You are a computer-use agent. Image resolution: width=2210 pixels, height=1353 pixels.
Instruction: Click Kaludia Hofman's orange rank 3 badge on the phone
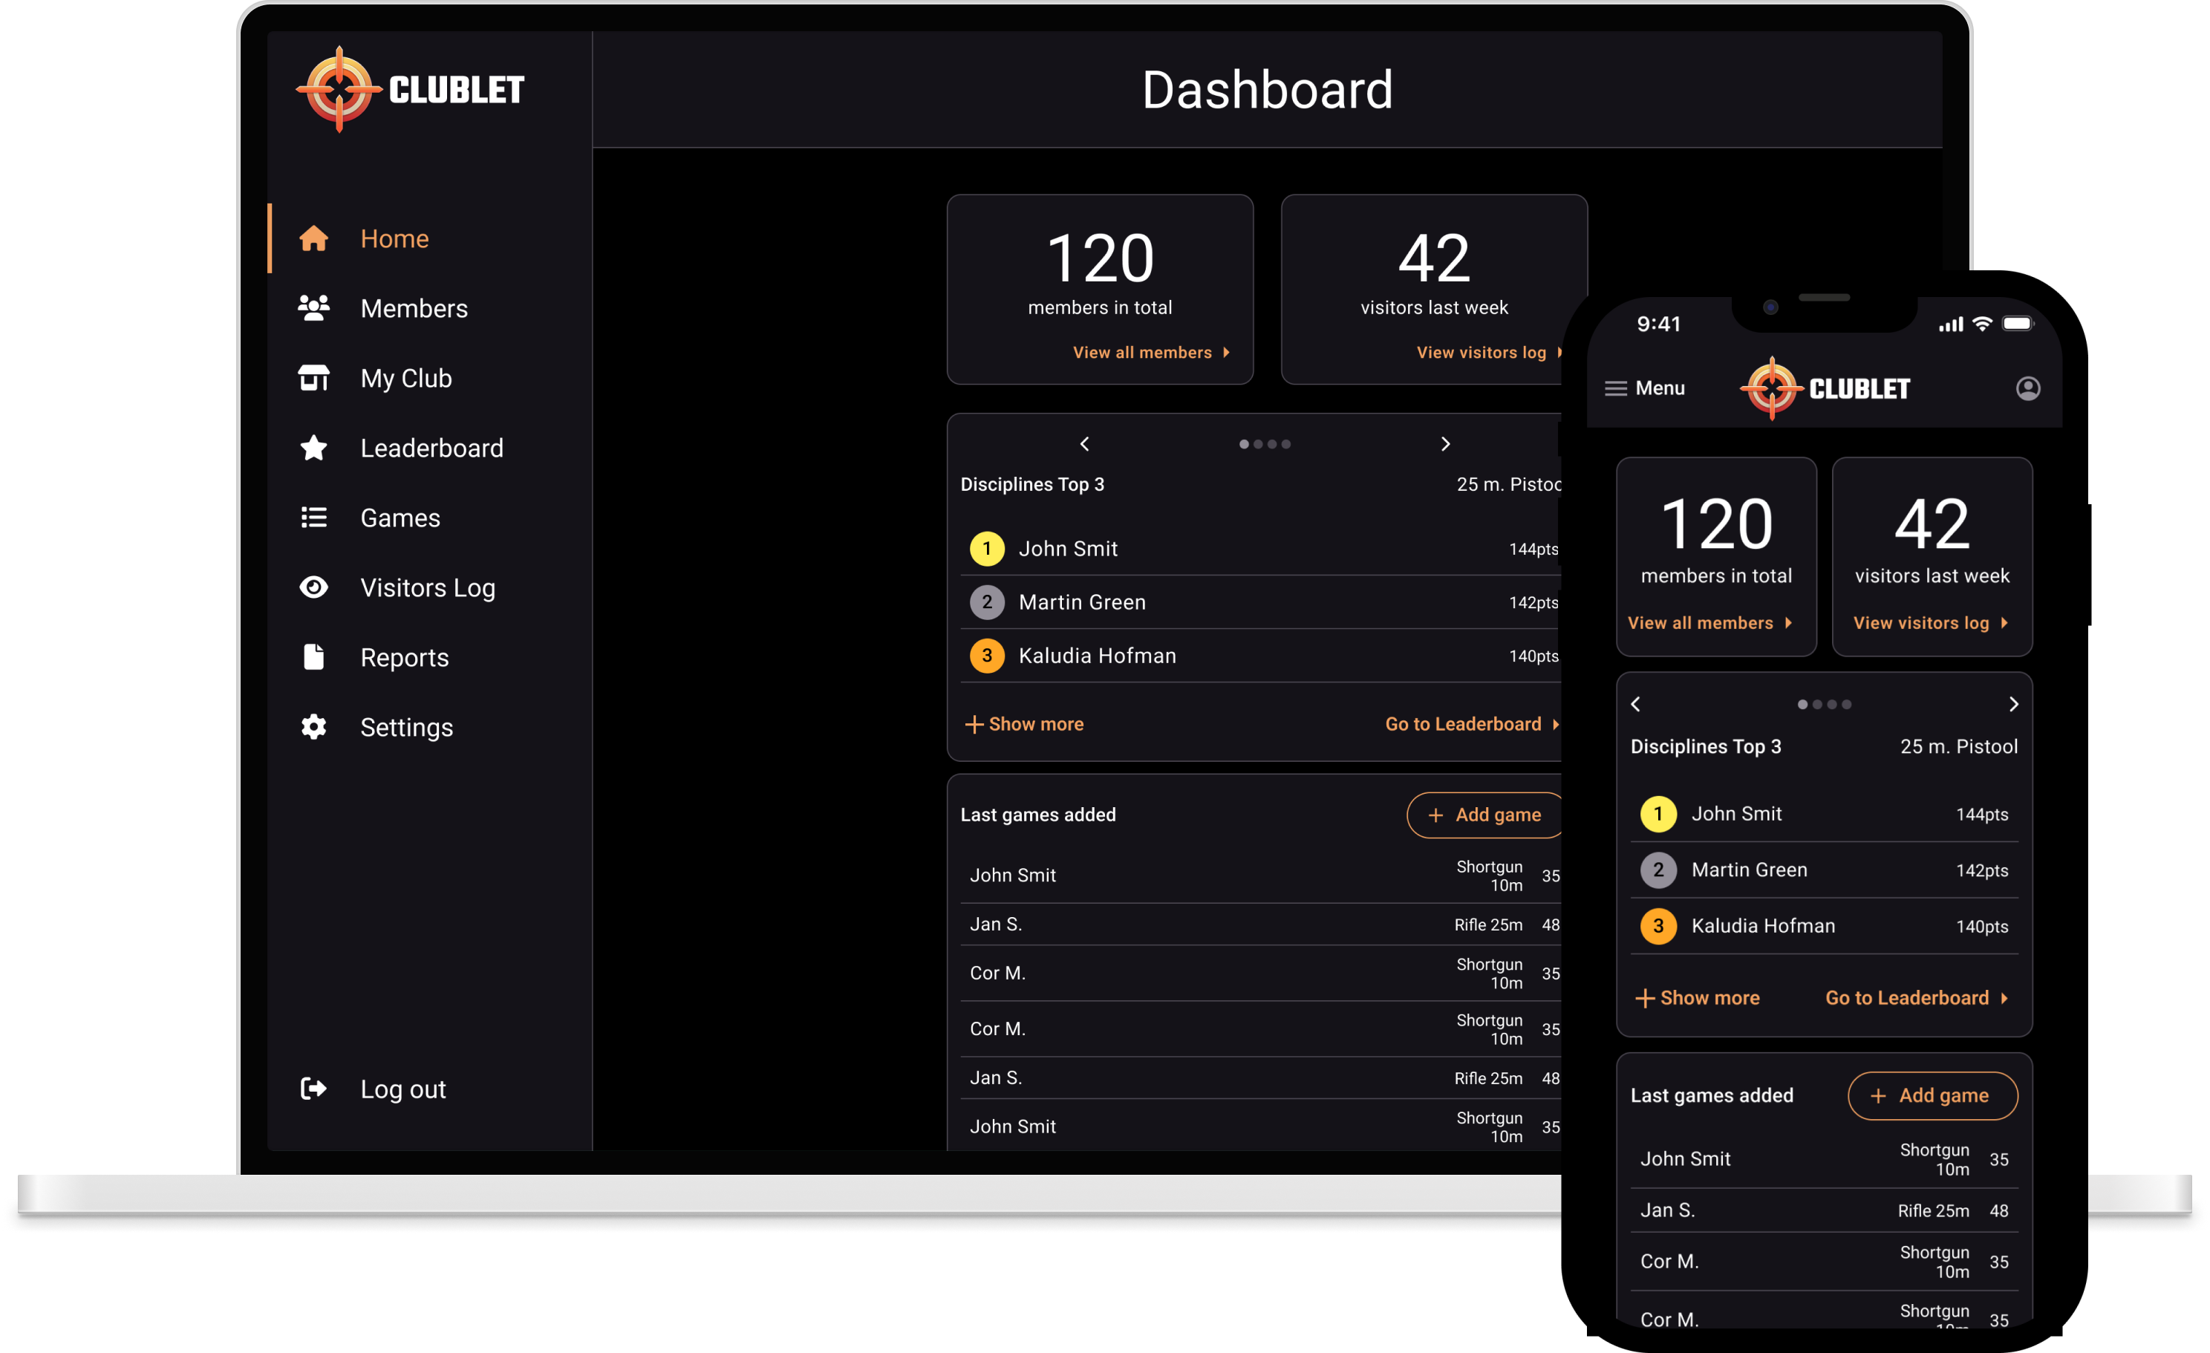pos(1658,925)
